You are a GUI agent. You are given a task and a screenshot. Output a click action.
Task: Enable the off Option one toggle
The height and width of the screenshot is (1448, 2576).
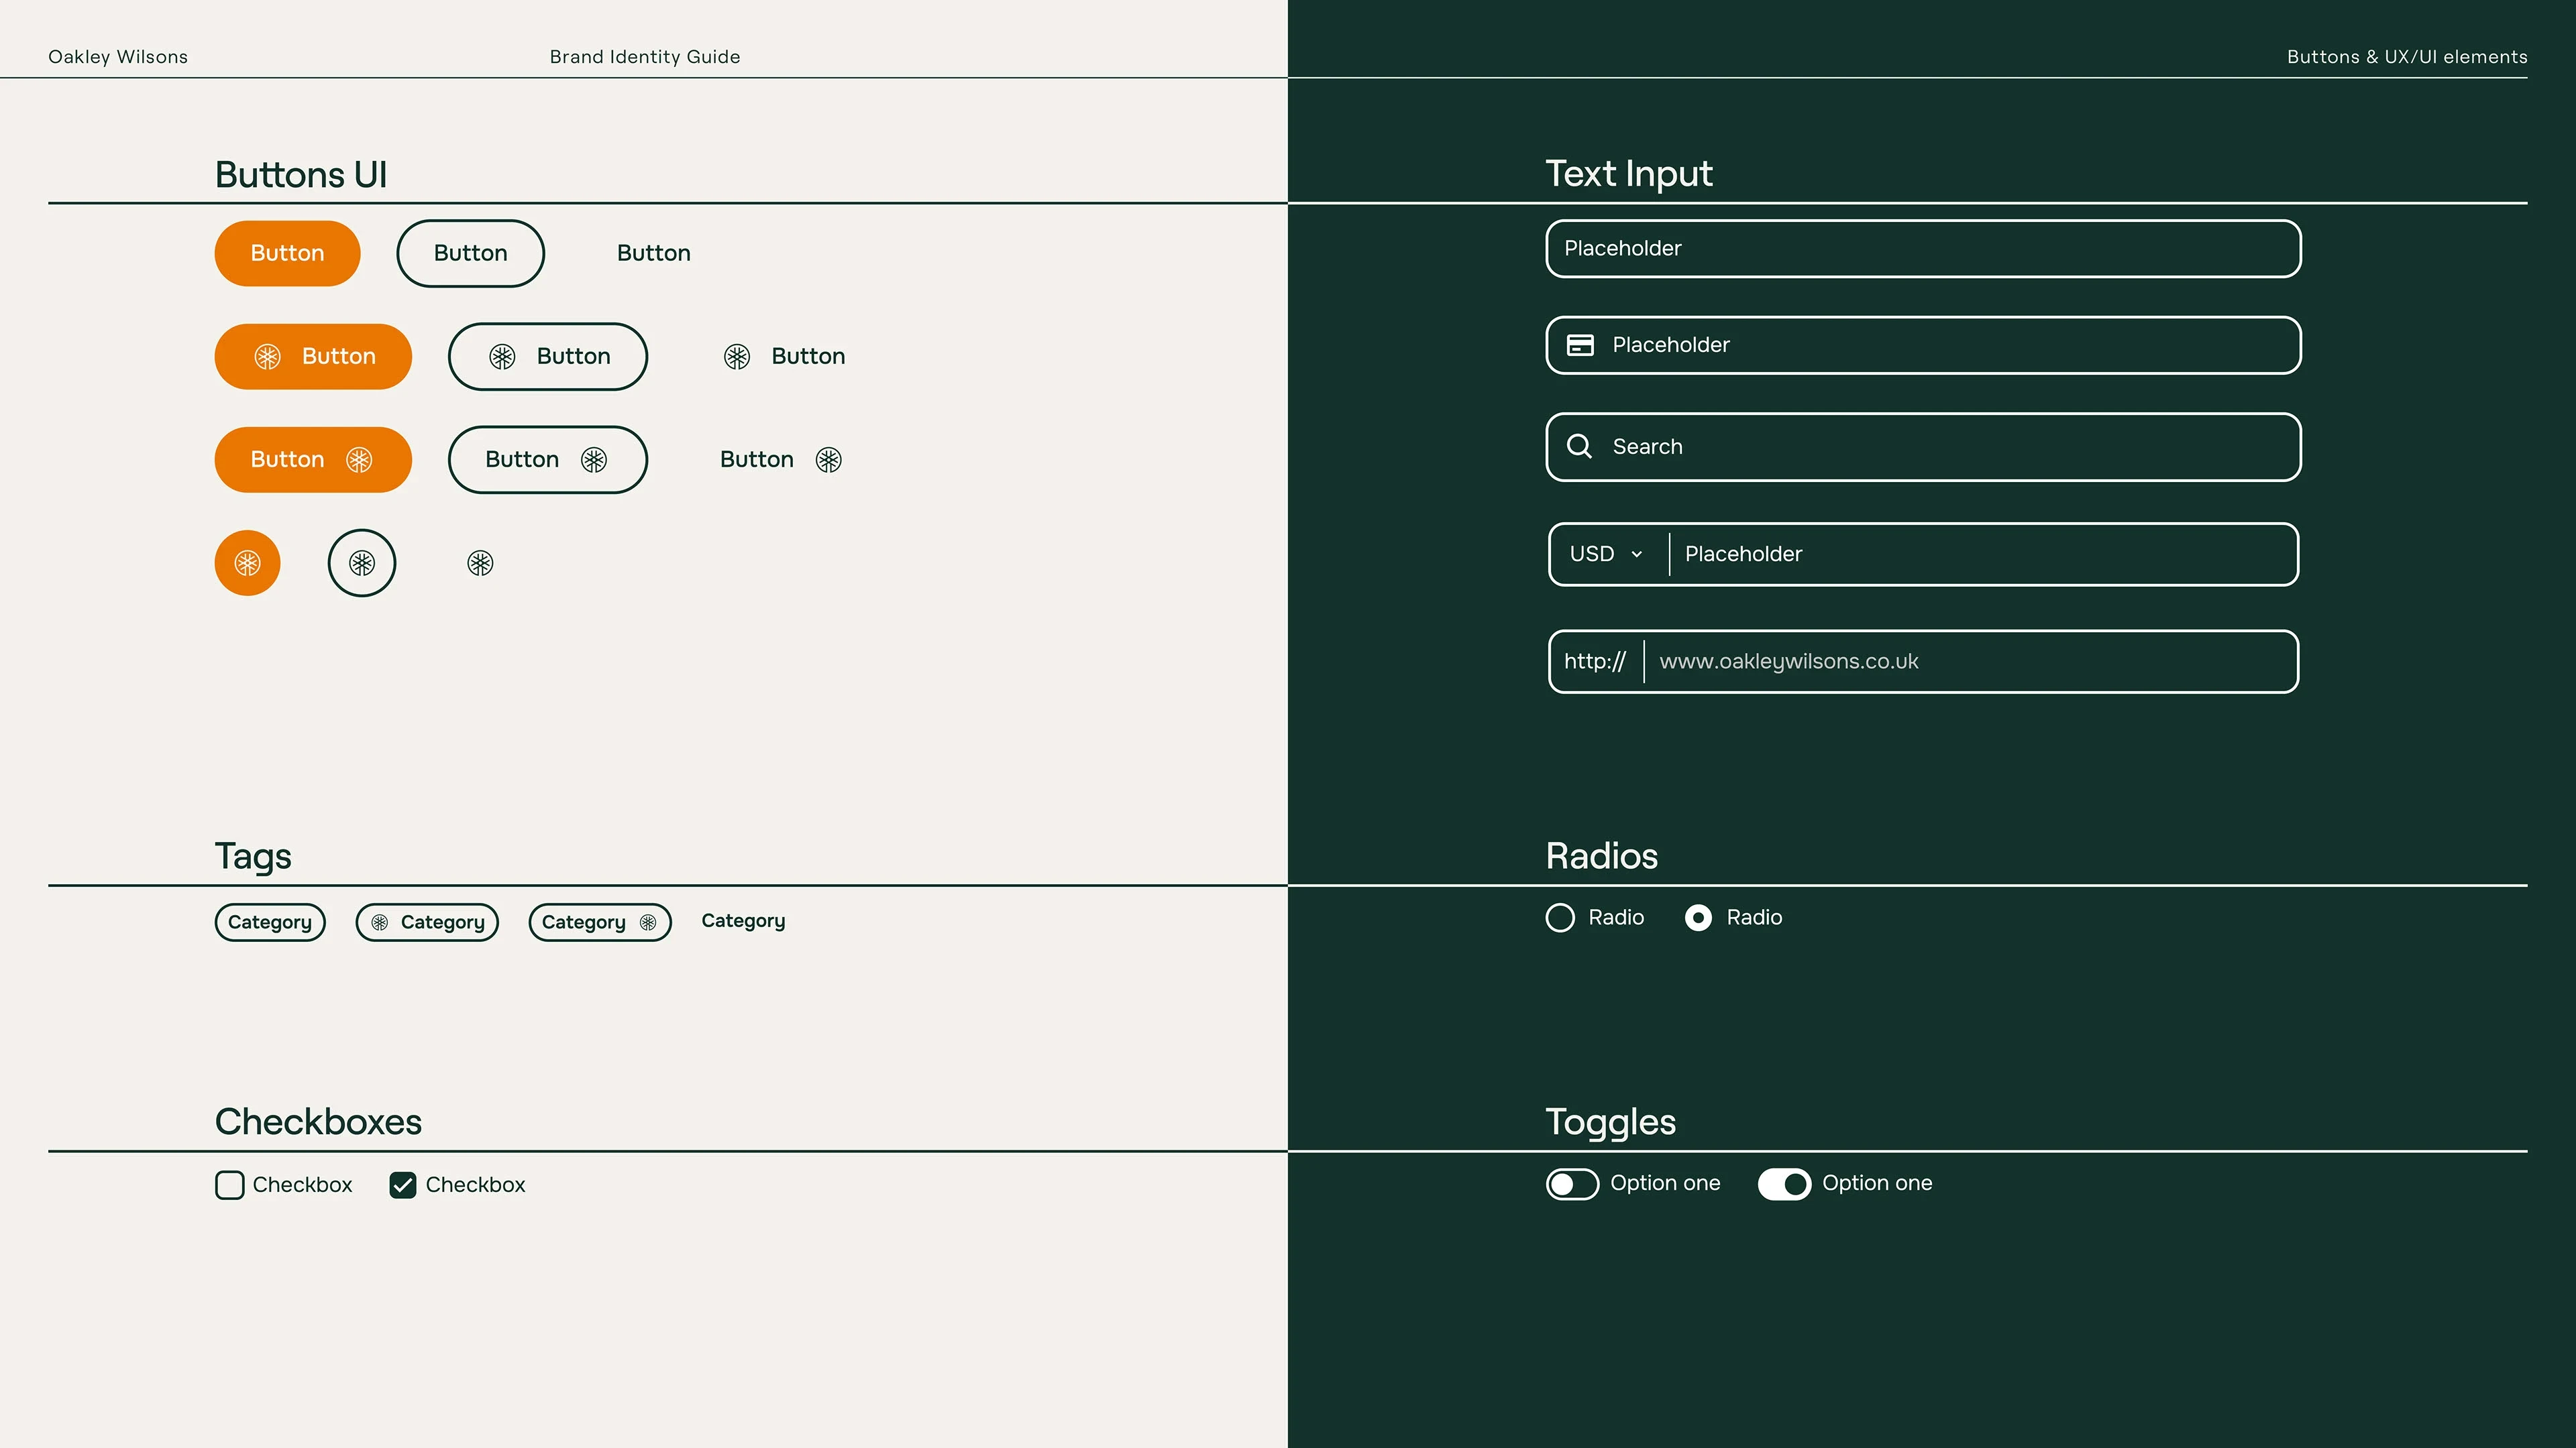pyautogui.click(x=1572, y=1184)
